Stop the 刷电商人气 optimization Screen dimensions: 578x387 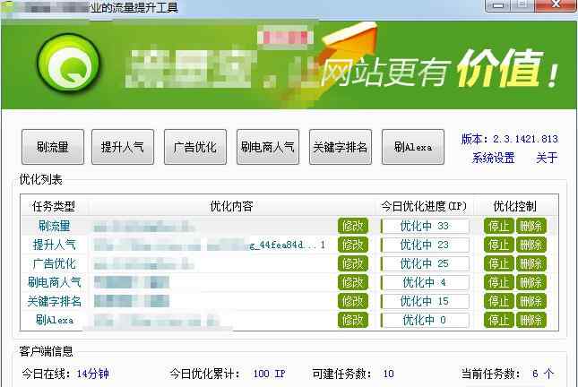pos(498,282)
